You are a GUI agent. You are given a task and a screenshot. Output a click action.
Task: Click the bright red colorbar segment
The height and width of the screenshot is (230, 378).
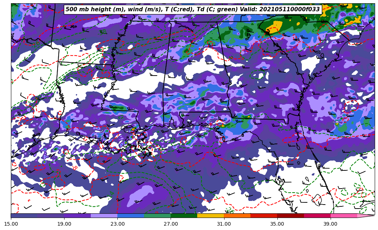[x=264, y=215]
